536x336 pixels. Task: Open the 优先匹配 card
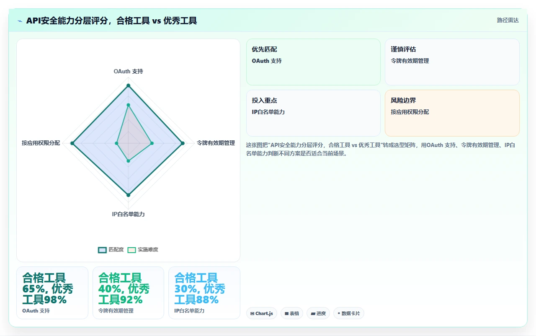point(313,62)
